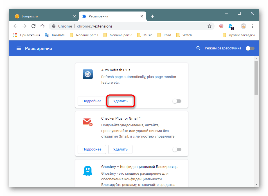The image size is (268, 196).
Task: Expand Другие закладки bookmarks folder
Action: point(238,35)
